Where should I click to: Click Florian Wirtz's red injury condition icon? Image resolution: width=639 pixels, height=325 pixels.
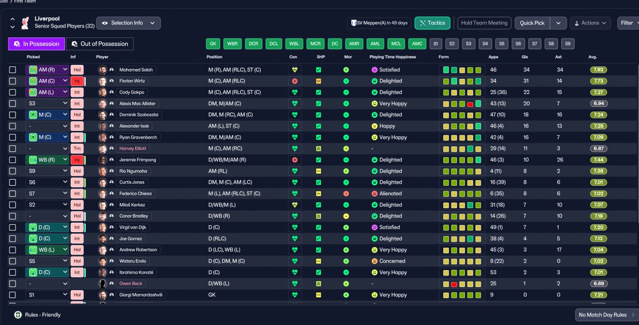pos(295,81)
